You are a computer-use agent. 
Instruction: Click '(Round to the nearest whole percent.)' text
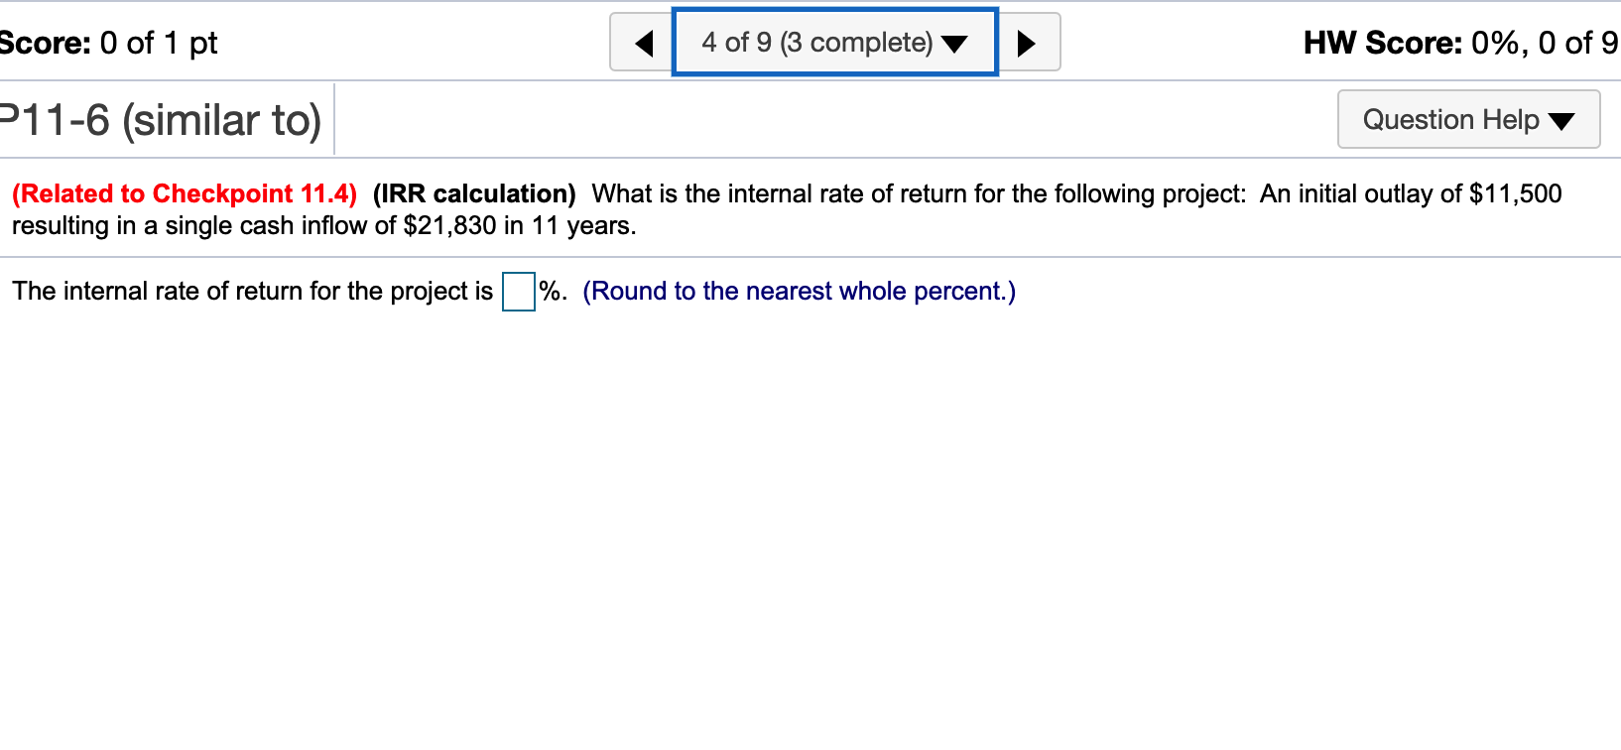coord(799,291)
